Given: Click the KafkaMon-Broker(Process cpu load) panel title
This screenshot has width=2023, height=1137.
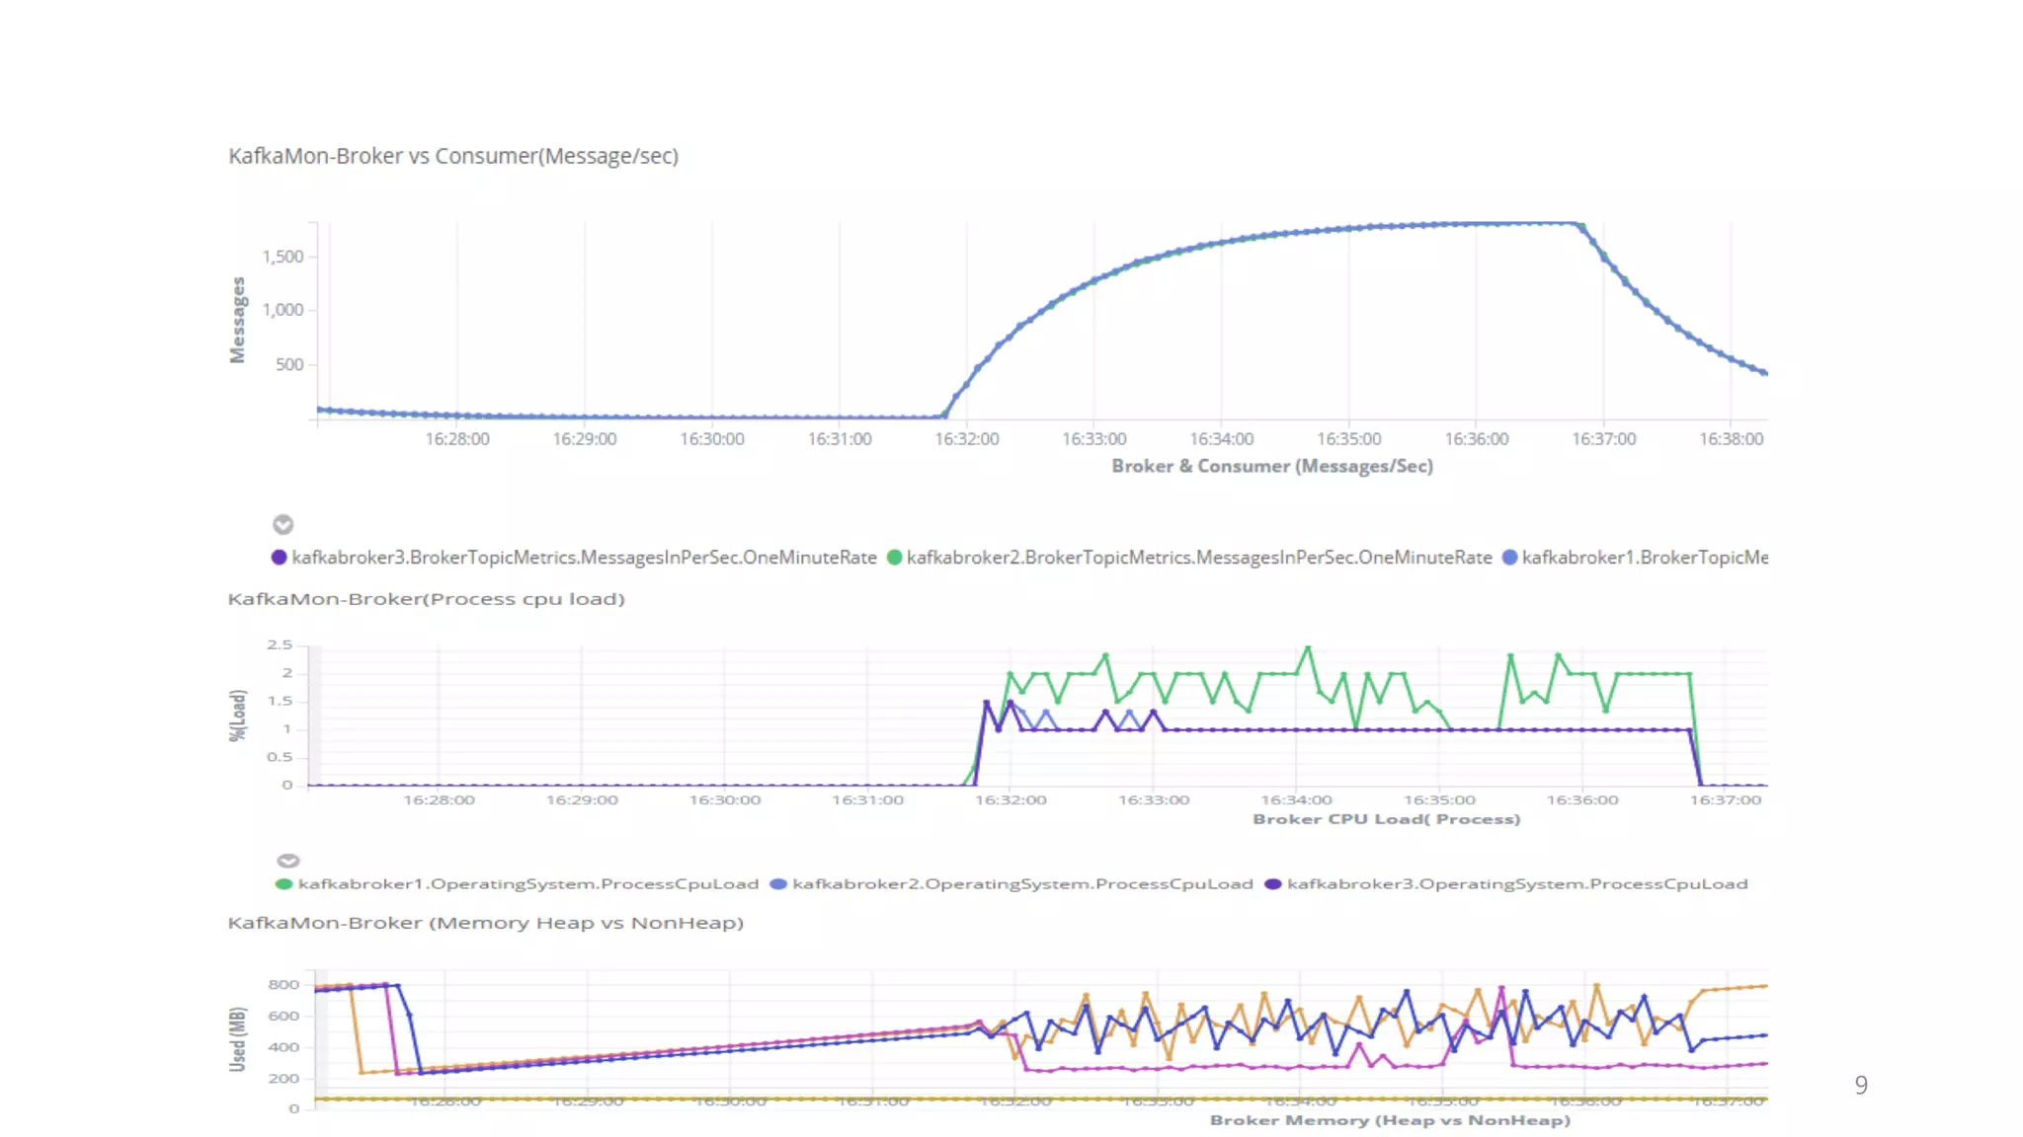Looking at the screenshot, I should click(x=426, y=599).
